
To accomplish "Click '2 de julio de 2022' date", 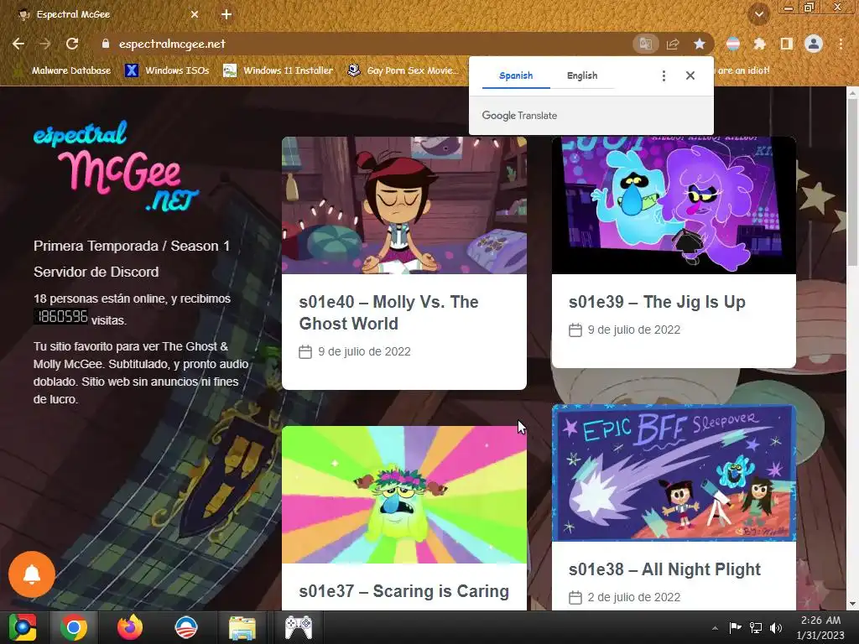I will tap(634, 597).
